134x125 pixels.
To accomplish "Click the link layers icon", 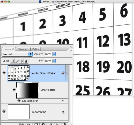I will (21, 124).
